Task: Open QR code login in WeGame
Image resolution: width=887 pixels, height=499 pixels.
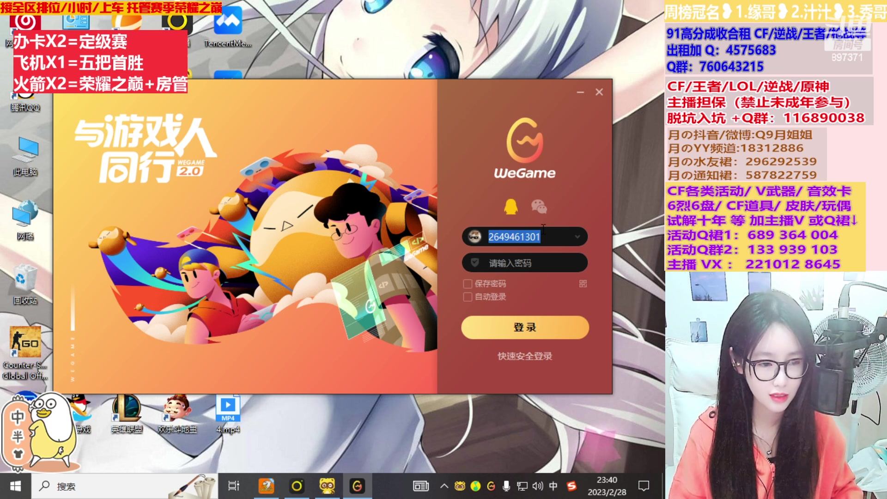Action: click(583, 284)
